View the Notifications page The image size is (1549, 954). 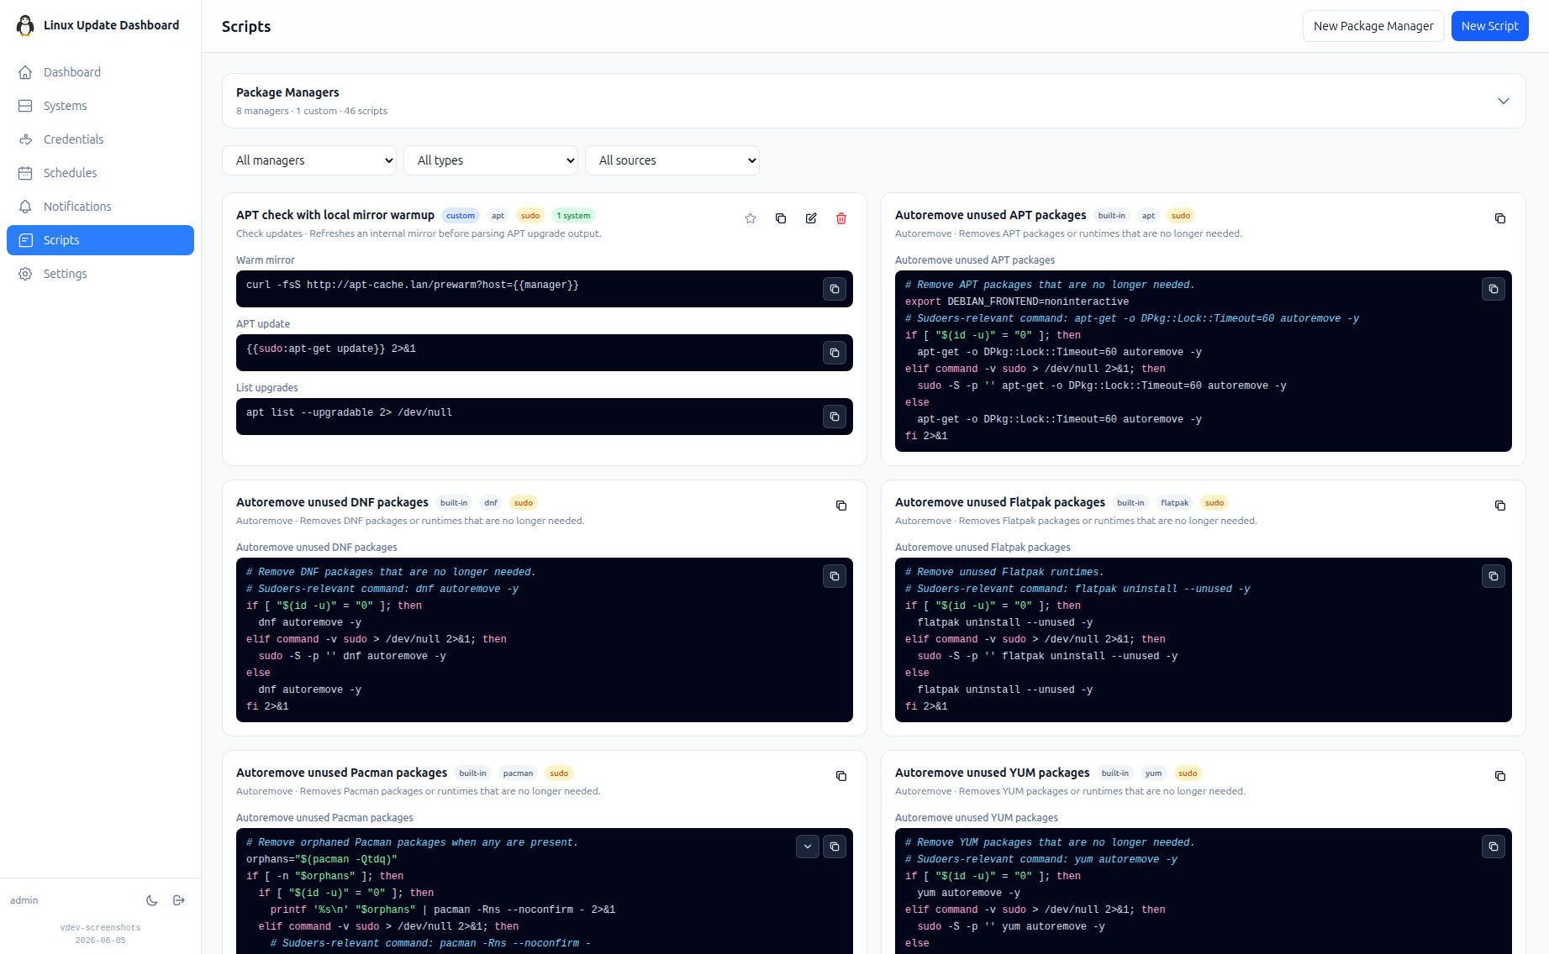[100, 207]
